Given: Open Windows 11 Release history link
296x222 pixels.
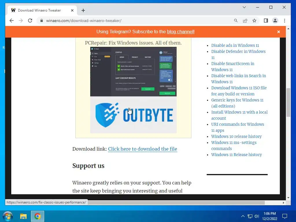Looking at the screenshot, I should (236, 155).
